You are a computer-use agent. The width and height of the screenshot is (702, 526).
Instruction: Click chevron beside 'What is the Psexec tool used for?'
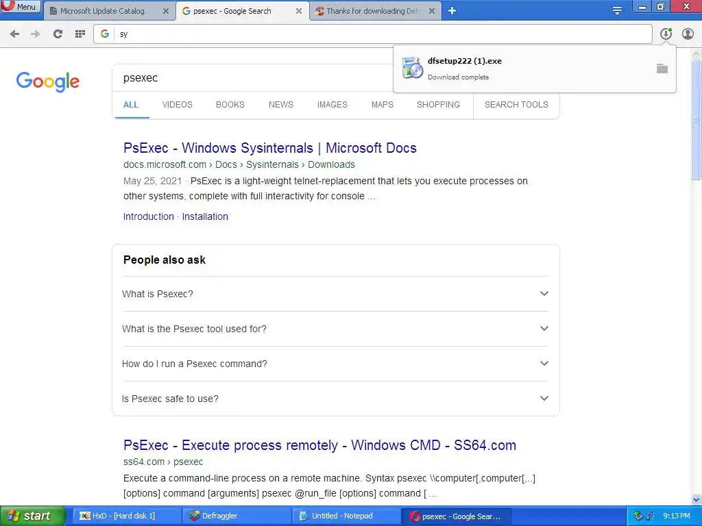tap(544, 329)
